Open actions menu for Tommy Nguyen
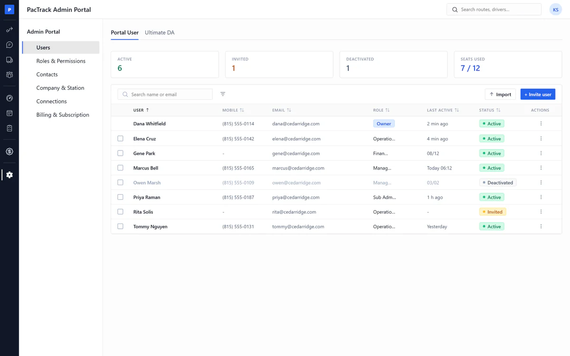 (x=541, y=226)
